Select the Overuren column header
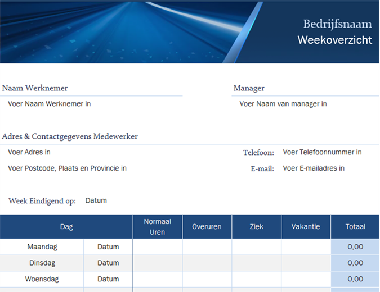The image size is (380, 292). (207, 227)
